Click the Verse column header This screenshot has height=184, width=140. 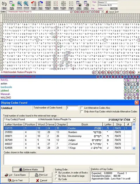click(x=50, y=124)
